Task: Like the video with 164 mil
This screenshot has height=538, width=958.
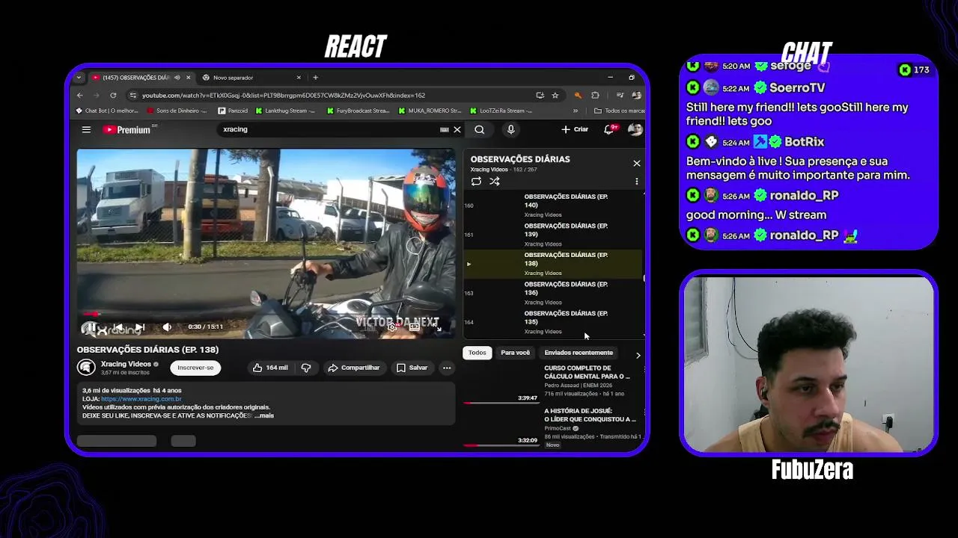Action: [270, 368]
